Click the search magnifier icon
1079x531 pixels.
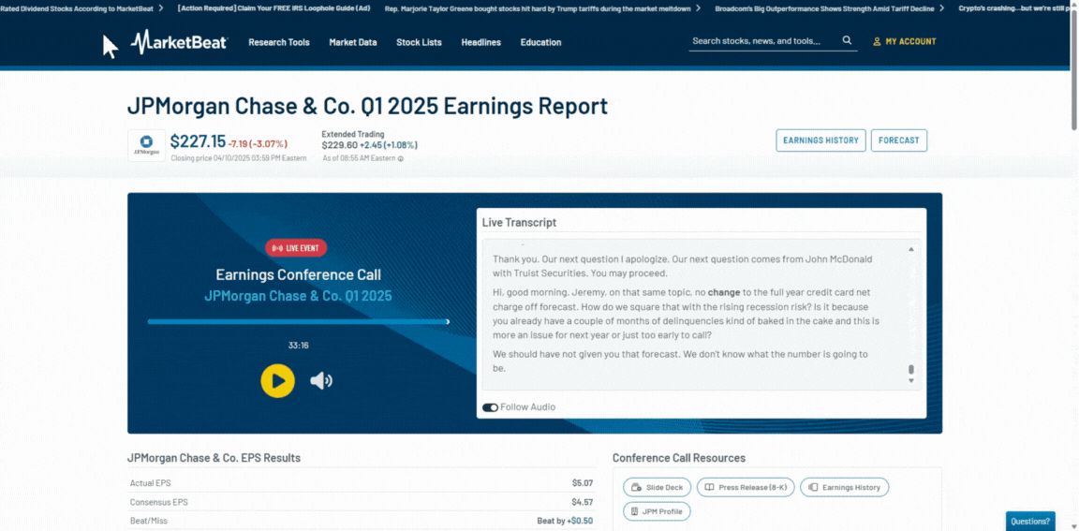[x=847, y=41]
